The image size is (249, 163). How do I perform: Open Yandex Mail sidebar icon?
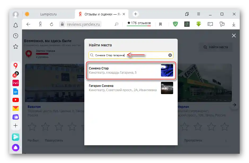click(15, 108)
